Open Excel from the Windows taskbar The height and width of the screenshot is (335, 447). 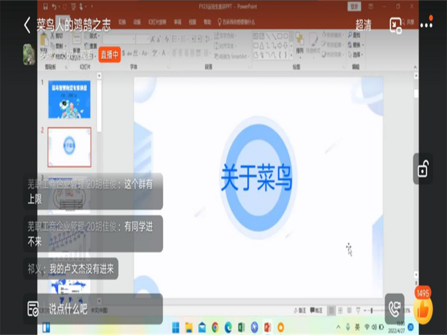[x=241, y=327]
